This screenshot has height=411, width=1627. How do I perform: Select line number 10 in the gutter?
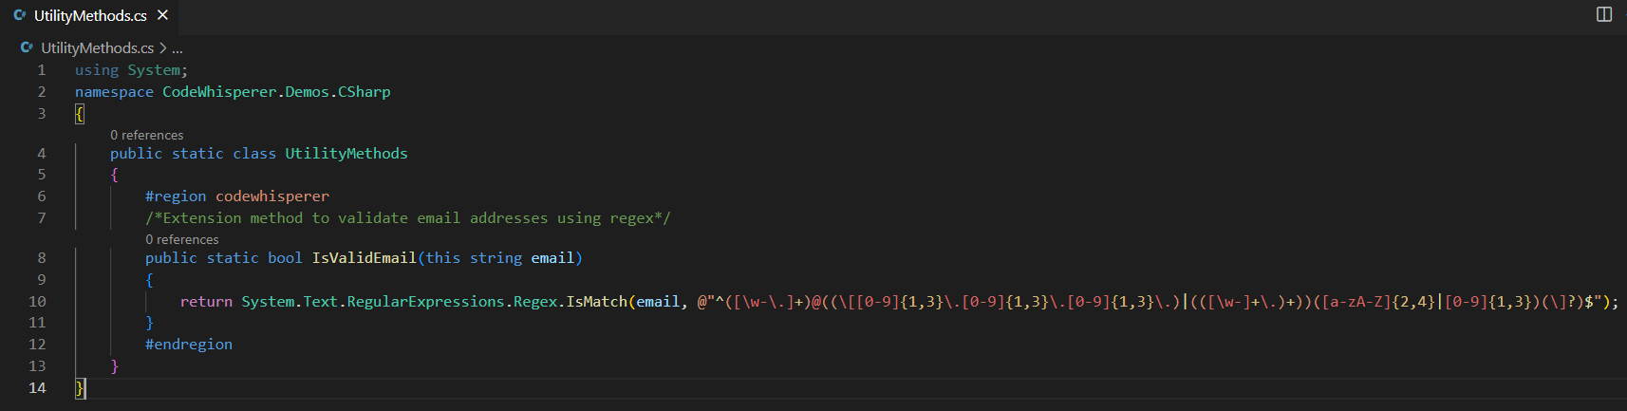pos(37,301)
